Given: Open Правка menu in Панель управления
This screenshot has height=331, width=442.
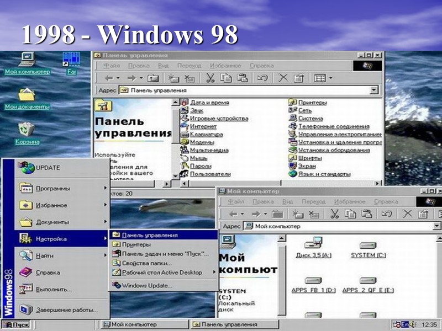Looking at the screenshot, I should coord(139,66).
